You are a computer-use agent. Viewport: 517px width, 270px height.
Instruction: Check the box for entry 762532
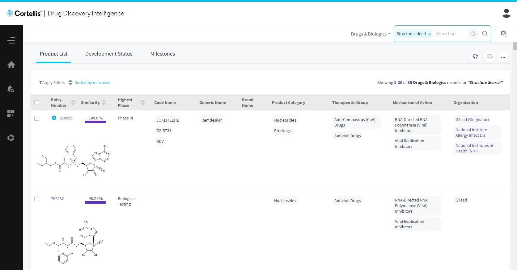pos(36,199)
